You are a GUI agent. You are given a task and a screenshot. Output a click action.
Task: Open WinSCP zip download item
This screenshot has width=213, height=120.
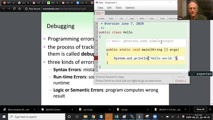pos(168,110)
